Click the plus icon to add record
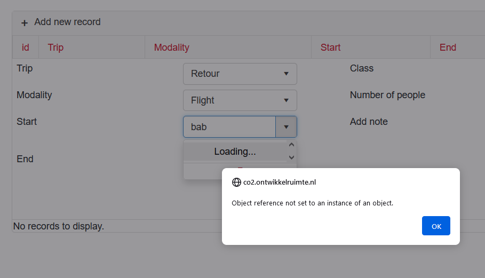Screen dimensions: 485x278 point(24,23)
